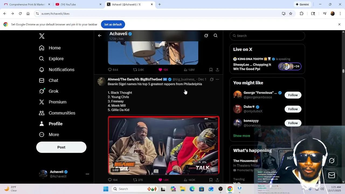Screen dimensions: 345x194
Task: Click the X Search input field
Action: tap(267, 36)
